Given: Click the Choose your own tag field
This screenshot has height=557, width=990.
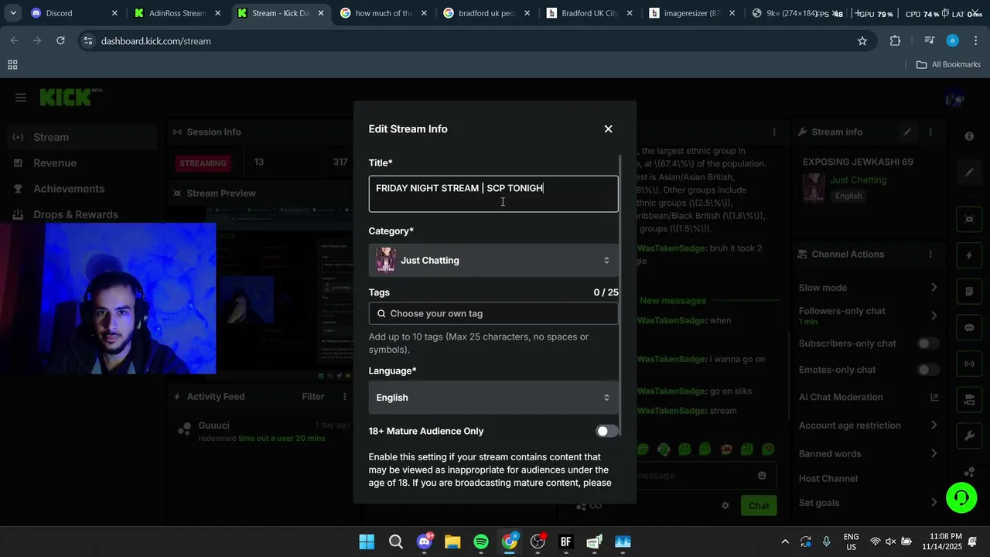Looking at the screenshot, I should (x=493, y=313).
